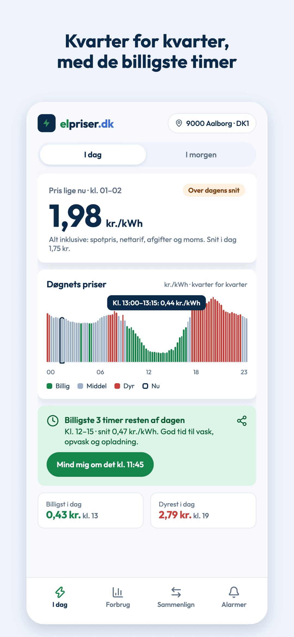
Task: Select the outlined Nu bar in chart
Action: point(62,340)
